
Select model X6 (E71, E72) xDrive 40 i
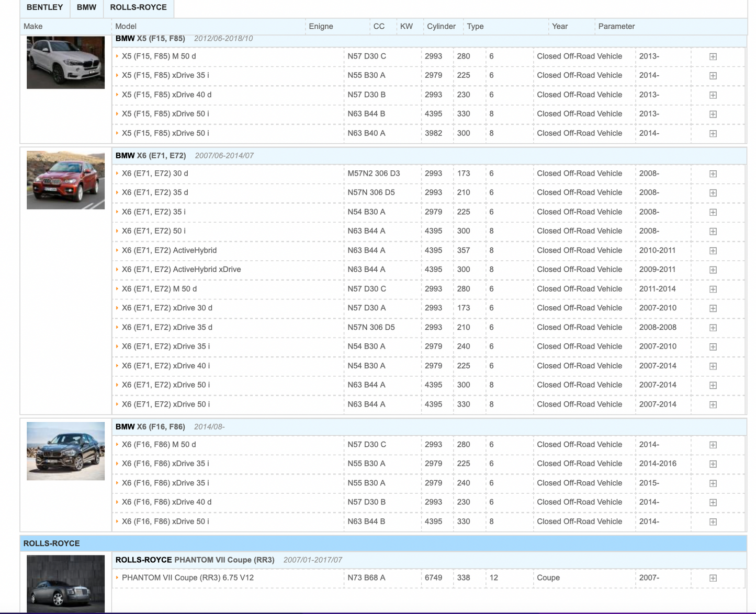click(x=166, y=366)
